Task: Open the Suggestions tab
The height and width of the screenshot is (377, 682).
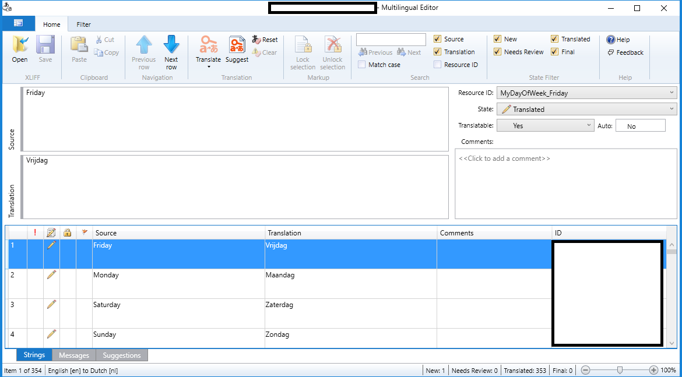Action: (x=121, y=355)
